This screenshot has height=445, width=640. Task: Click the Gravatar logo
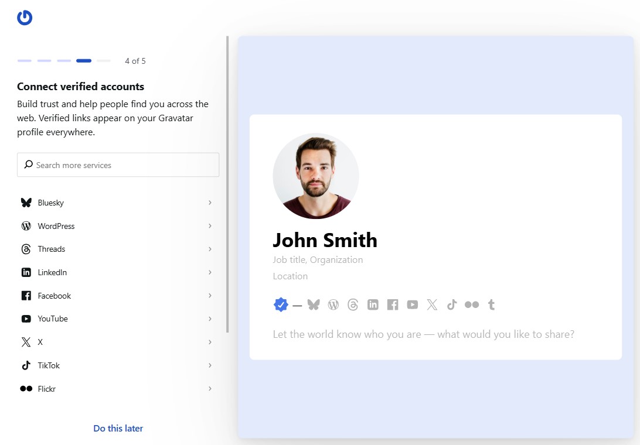[x=25, y=18]
